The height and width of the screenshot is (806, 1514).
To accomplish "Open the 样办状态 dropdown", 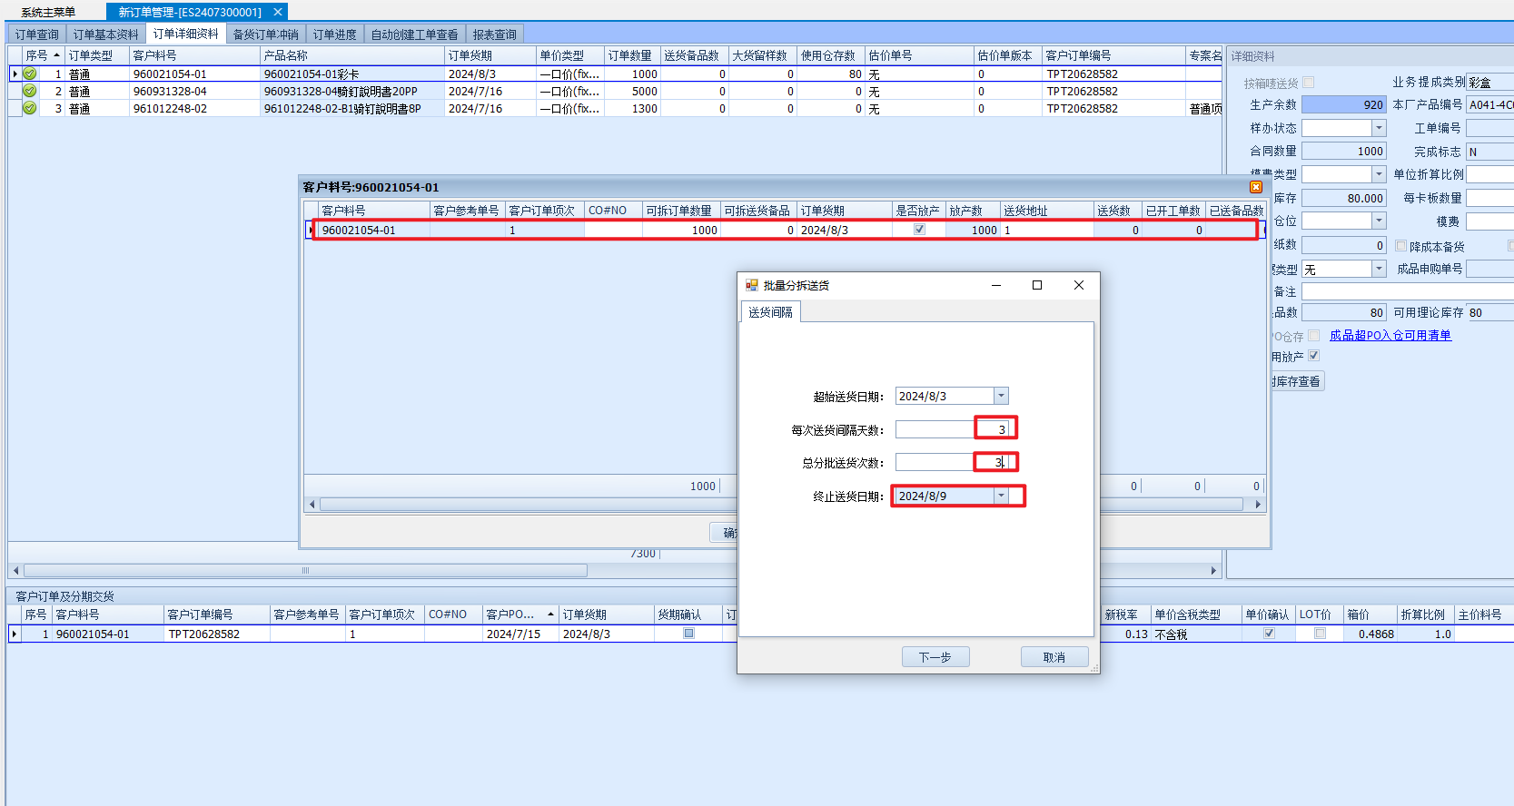I will click(1379, 128).
